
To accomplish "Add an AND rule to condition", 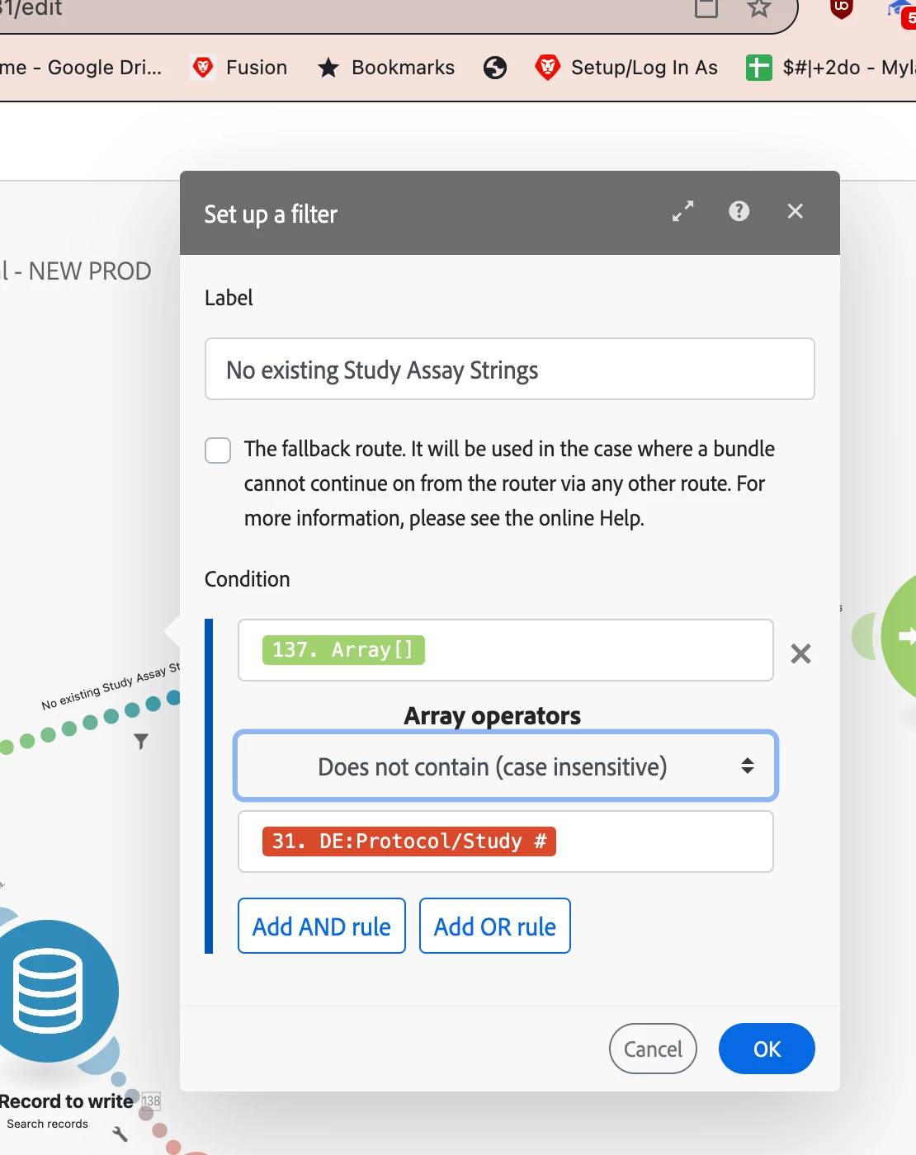I will pyautogui.click(x=322, y=926).
